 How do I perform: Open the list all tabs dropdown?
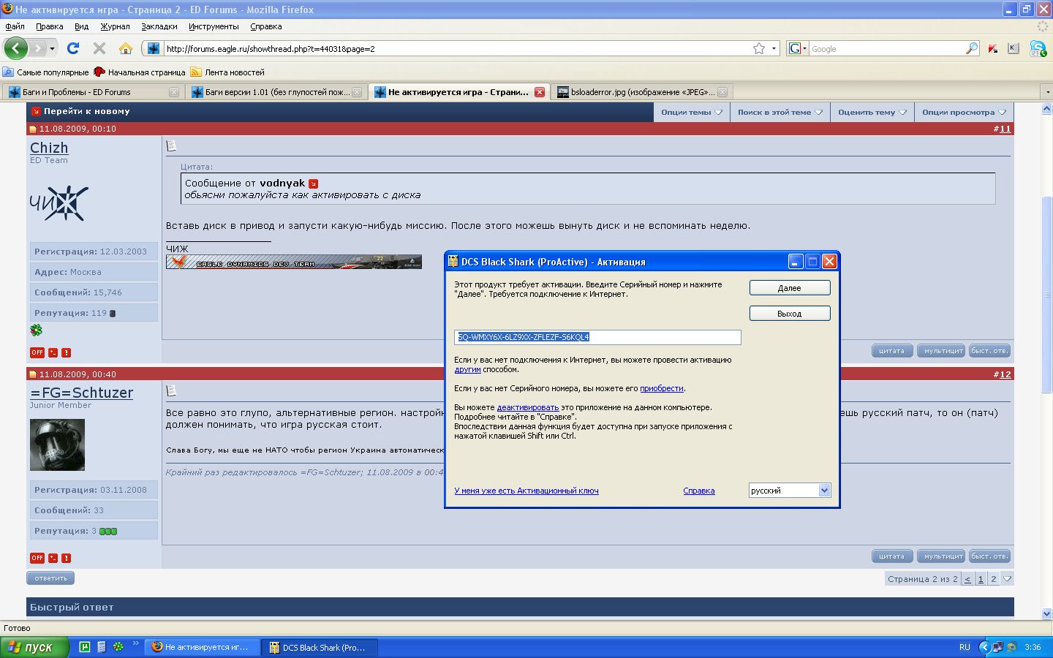coord(1046,92)
